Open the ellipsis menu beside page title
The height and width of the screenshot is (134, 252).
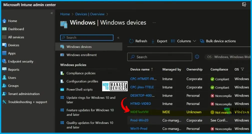(x=154, y=23)
